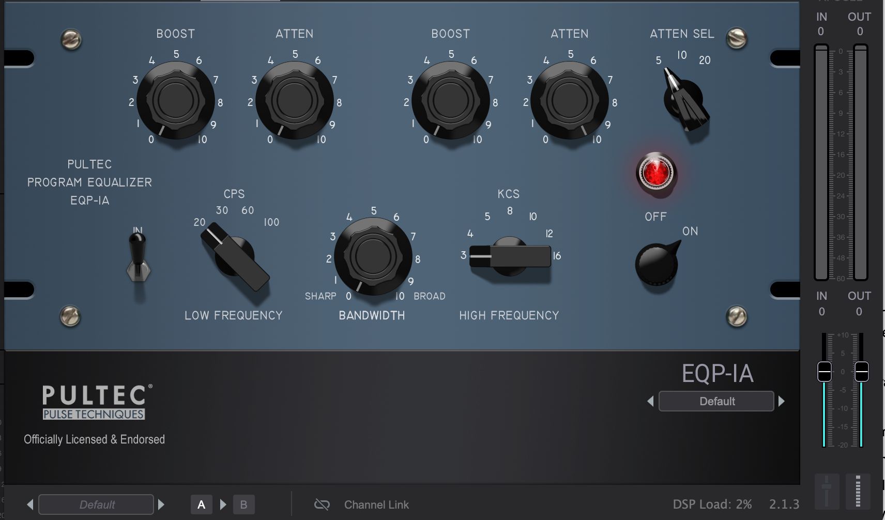Image resolution: width=885 pixels, height=520 pixels.
Task: Go to next EQP-IA preset arrow
Action: pos(782,401)
